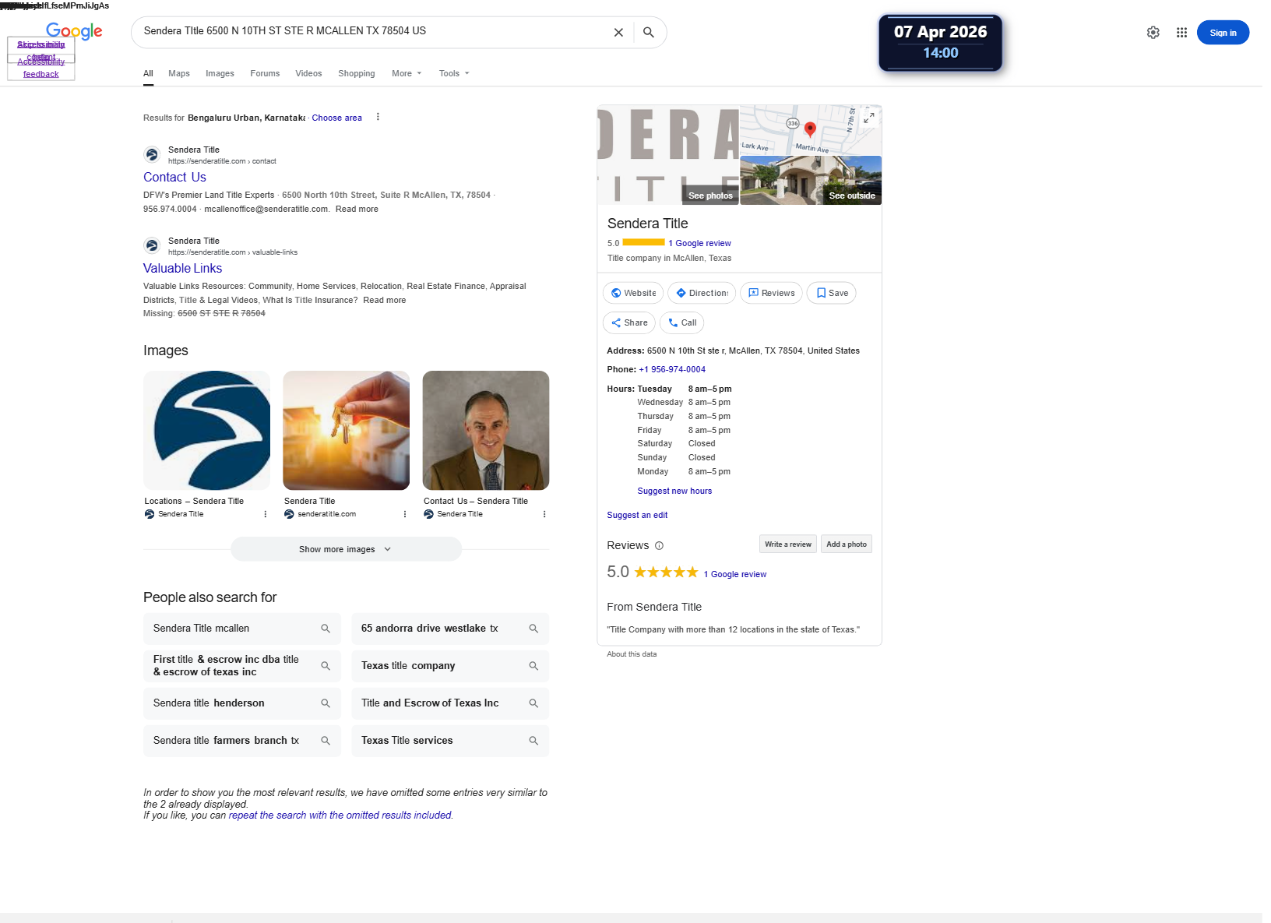1271x923 pixels.
Task: Click the Accessibility feedback link
Action: (40, 68)
